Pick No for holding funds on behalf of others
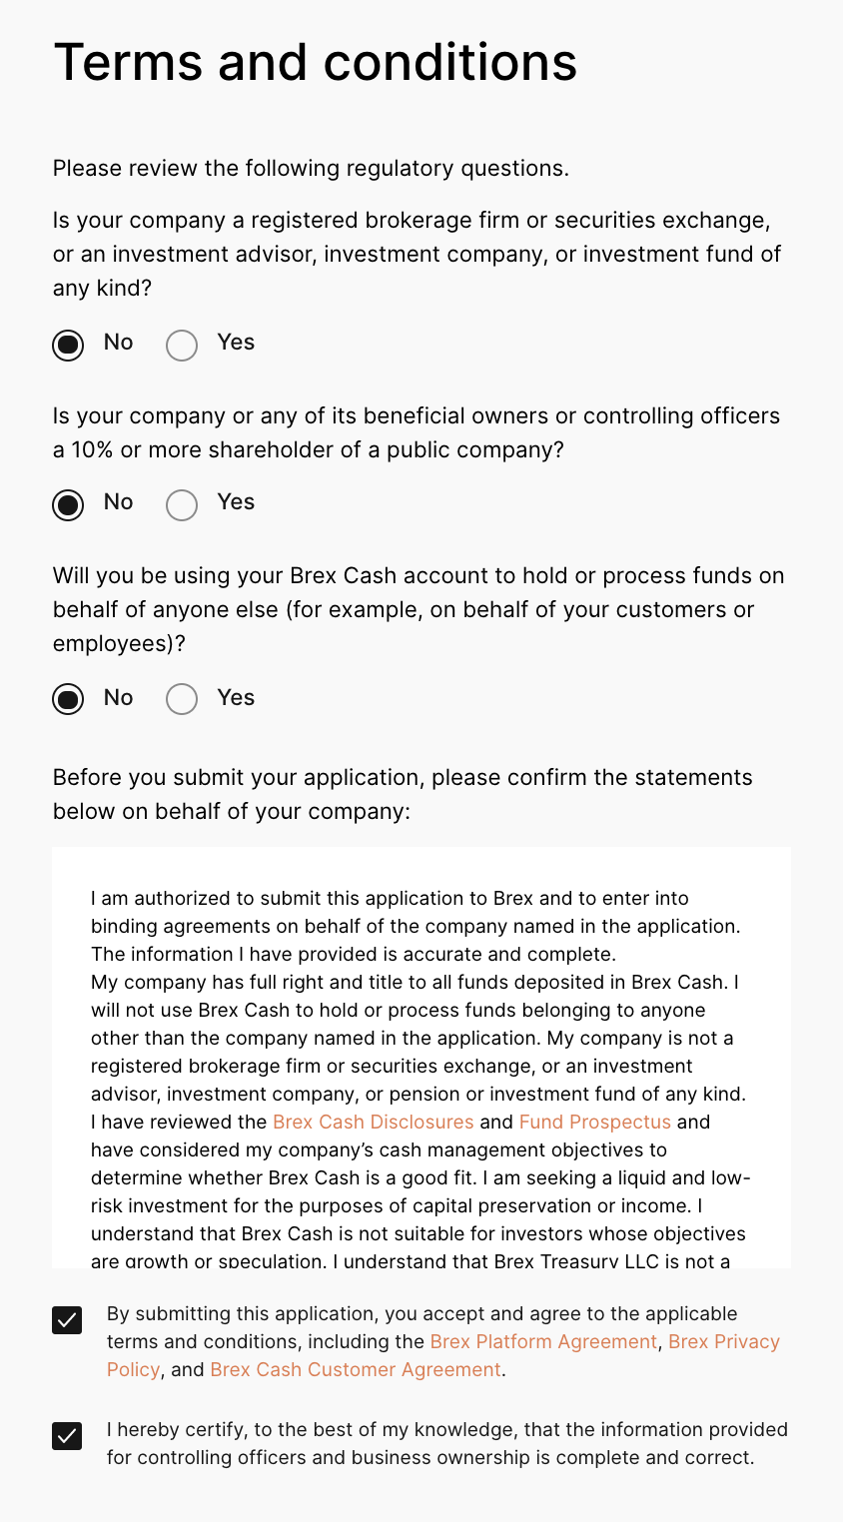Screen dimensions: 843x1522 (68, 701)
